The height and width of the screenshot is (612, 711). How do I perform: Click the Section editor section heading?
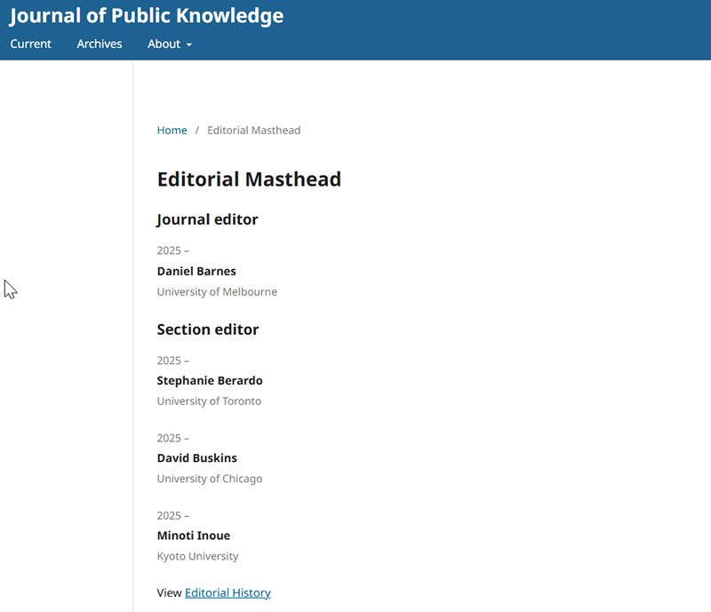[x=208, y=330]
